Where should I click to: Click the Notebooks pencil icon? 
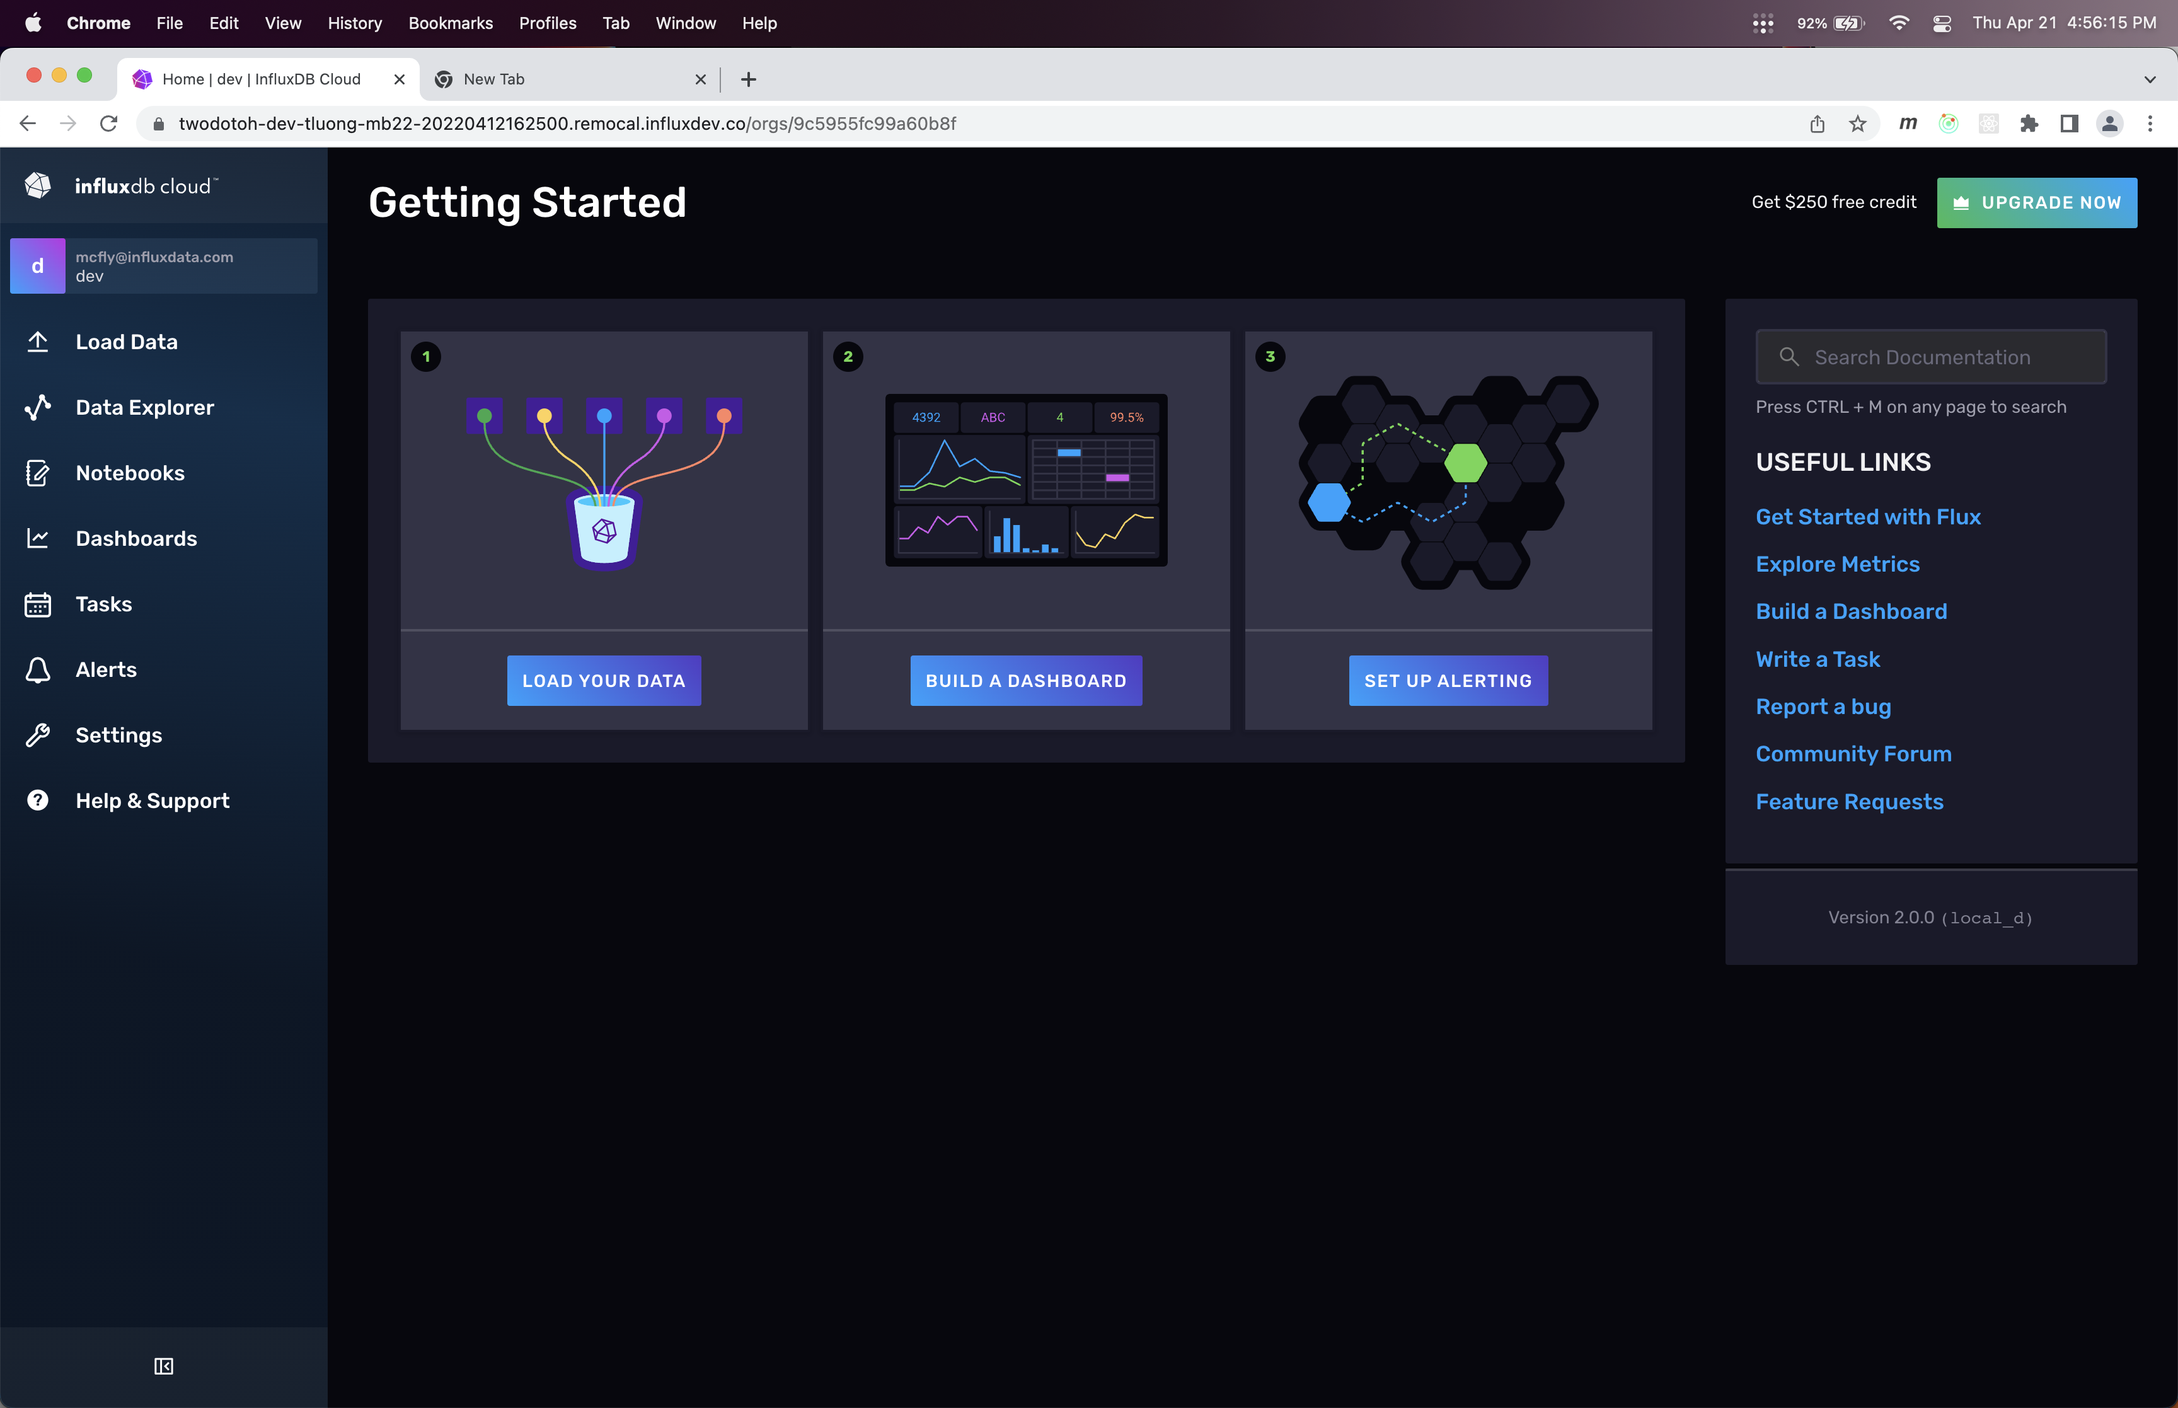coord(37,473)
